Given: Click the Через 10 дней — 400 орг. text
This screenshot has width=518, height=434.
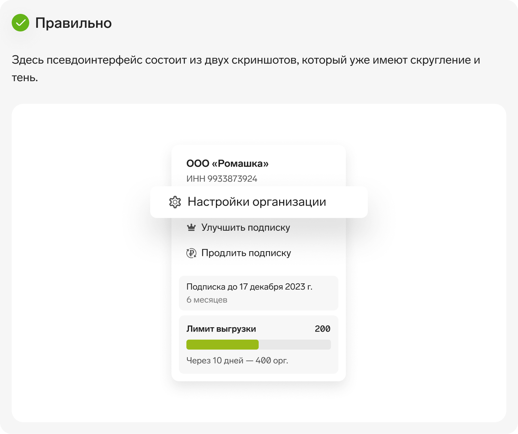Looking at the screenshot, I should click(x=237, y=361).
